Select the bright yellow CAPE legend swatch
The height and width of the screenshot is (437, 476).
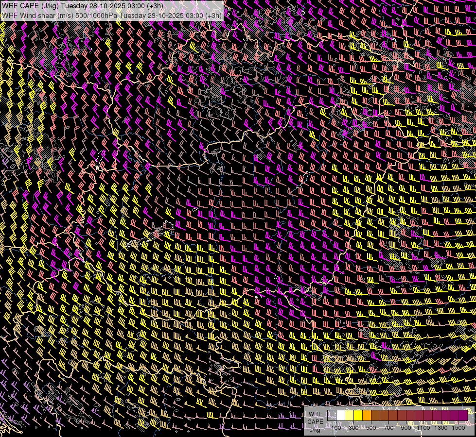point(358,415)
